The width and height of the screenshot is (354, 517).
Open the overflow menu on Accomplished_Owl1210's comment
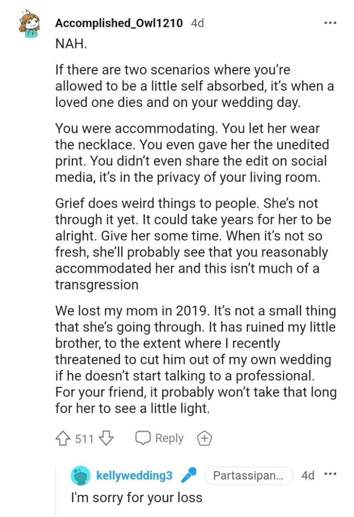(330, 22)
